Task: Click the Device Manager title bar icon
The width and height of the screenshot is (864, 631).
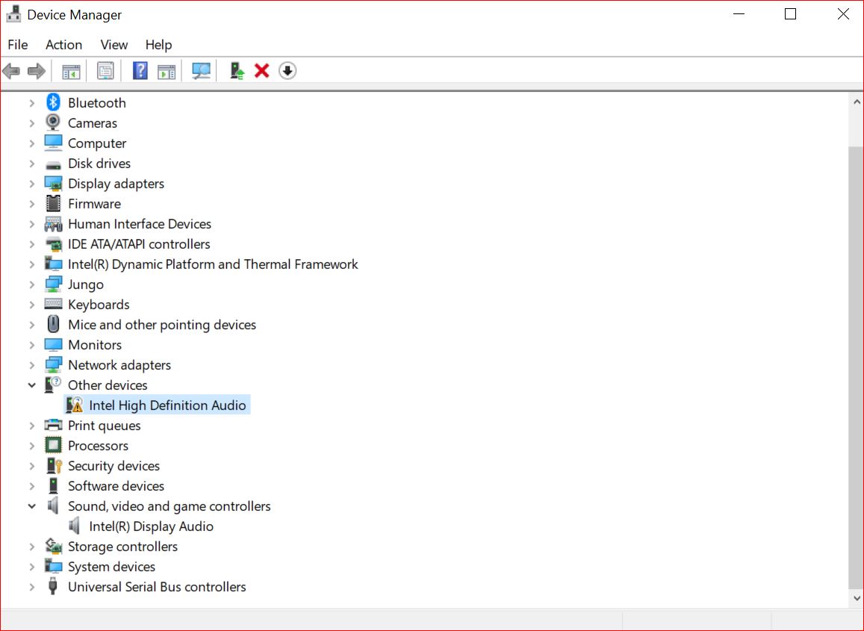Action: (x=13, y=14)
